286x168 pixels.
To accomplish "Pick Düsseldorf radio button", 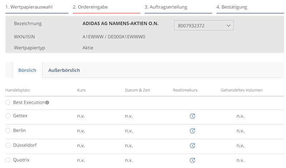I will [x=8, y=145].
